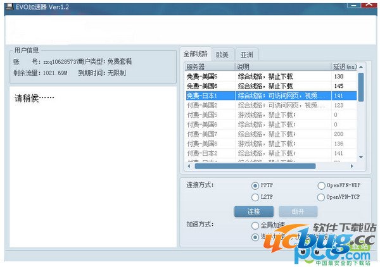
Task: Open the 亚洲 server tab
Action: [246, 54]
